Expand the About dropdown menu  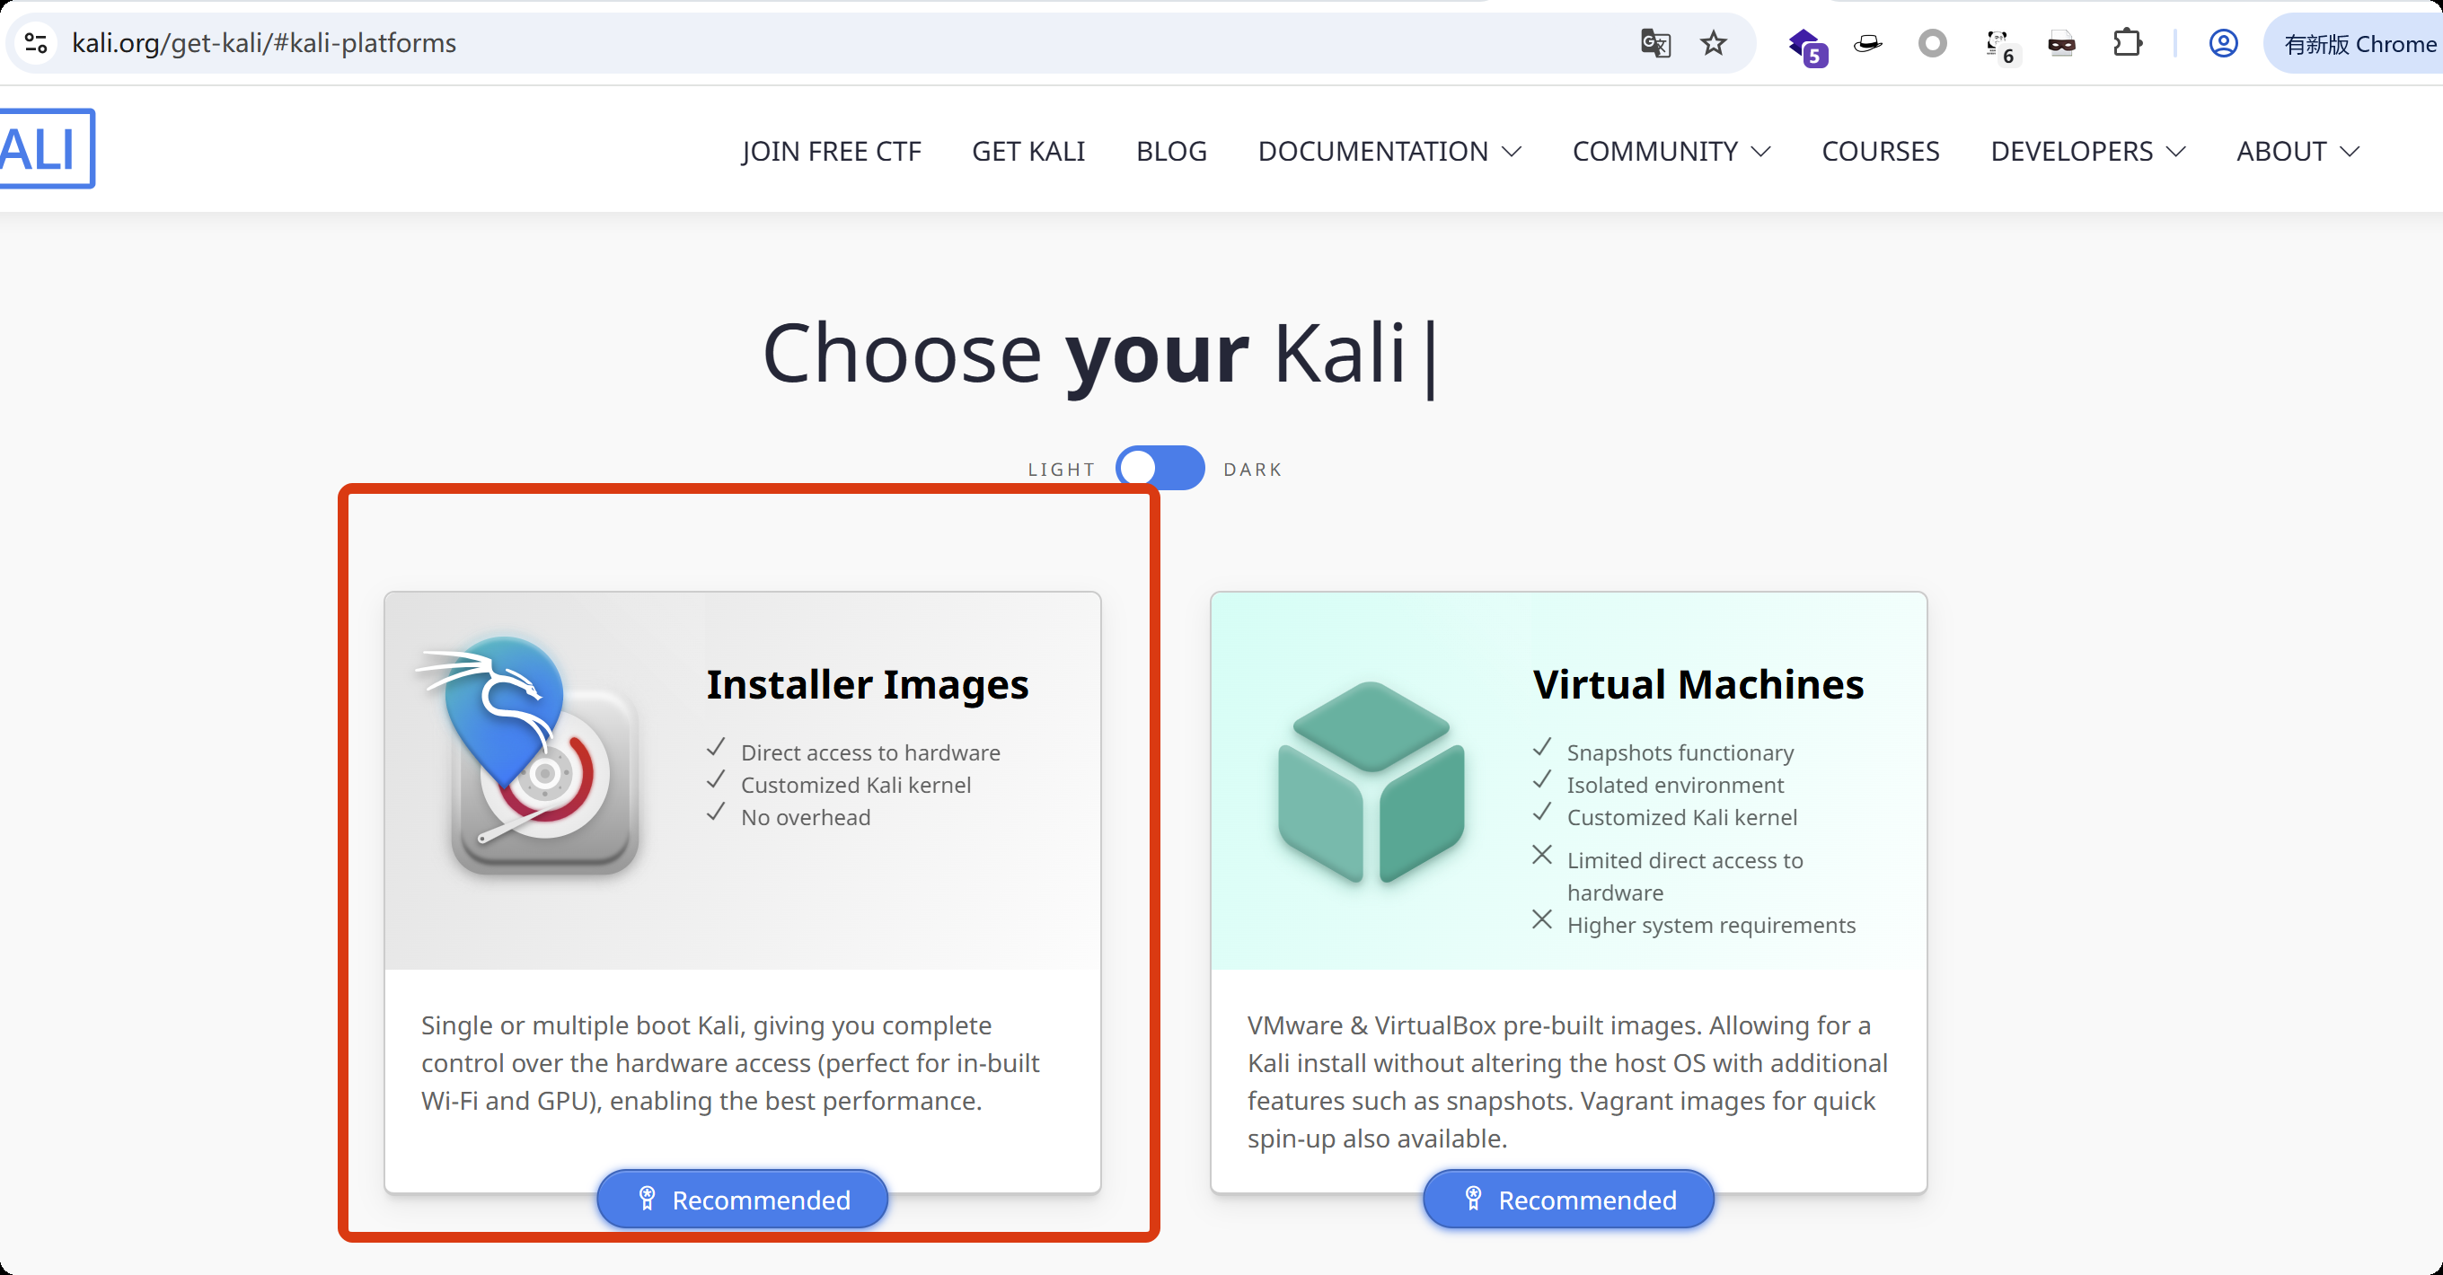coord(2297,152)
